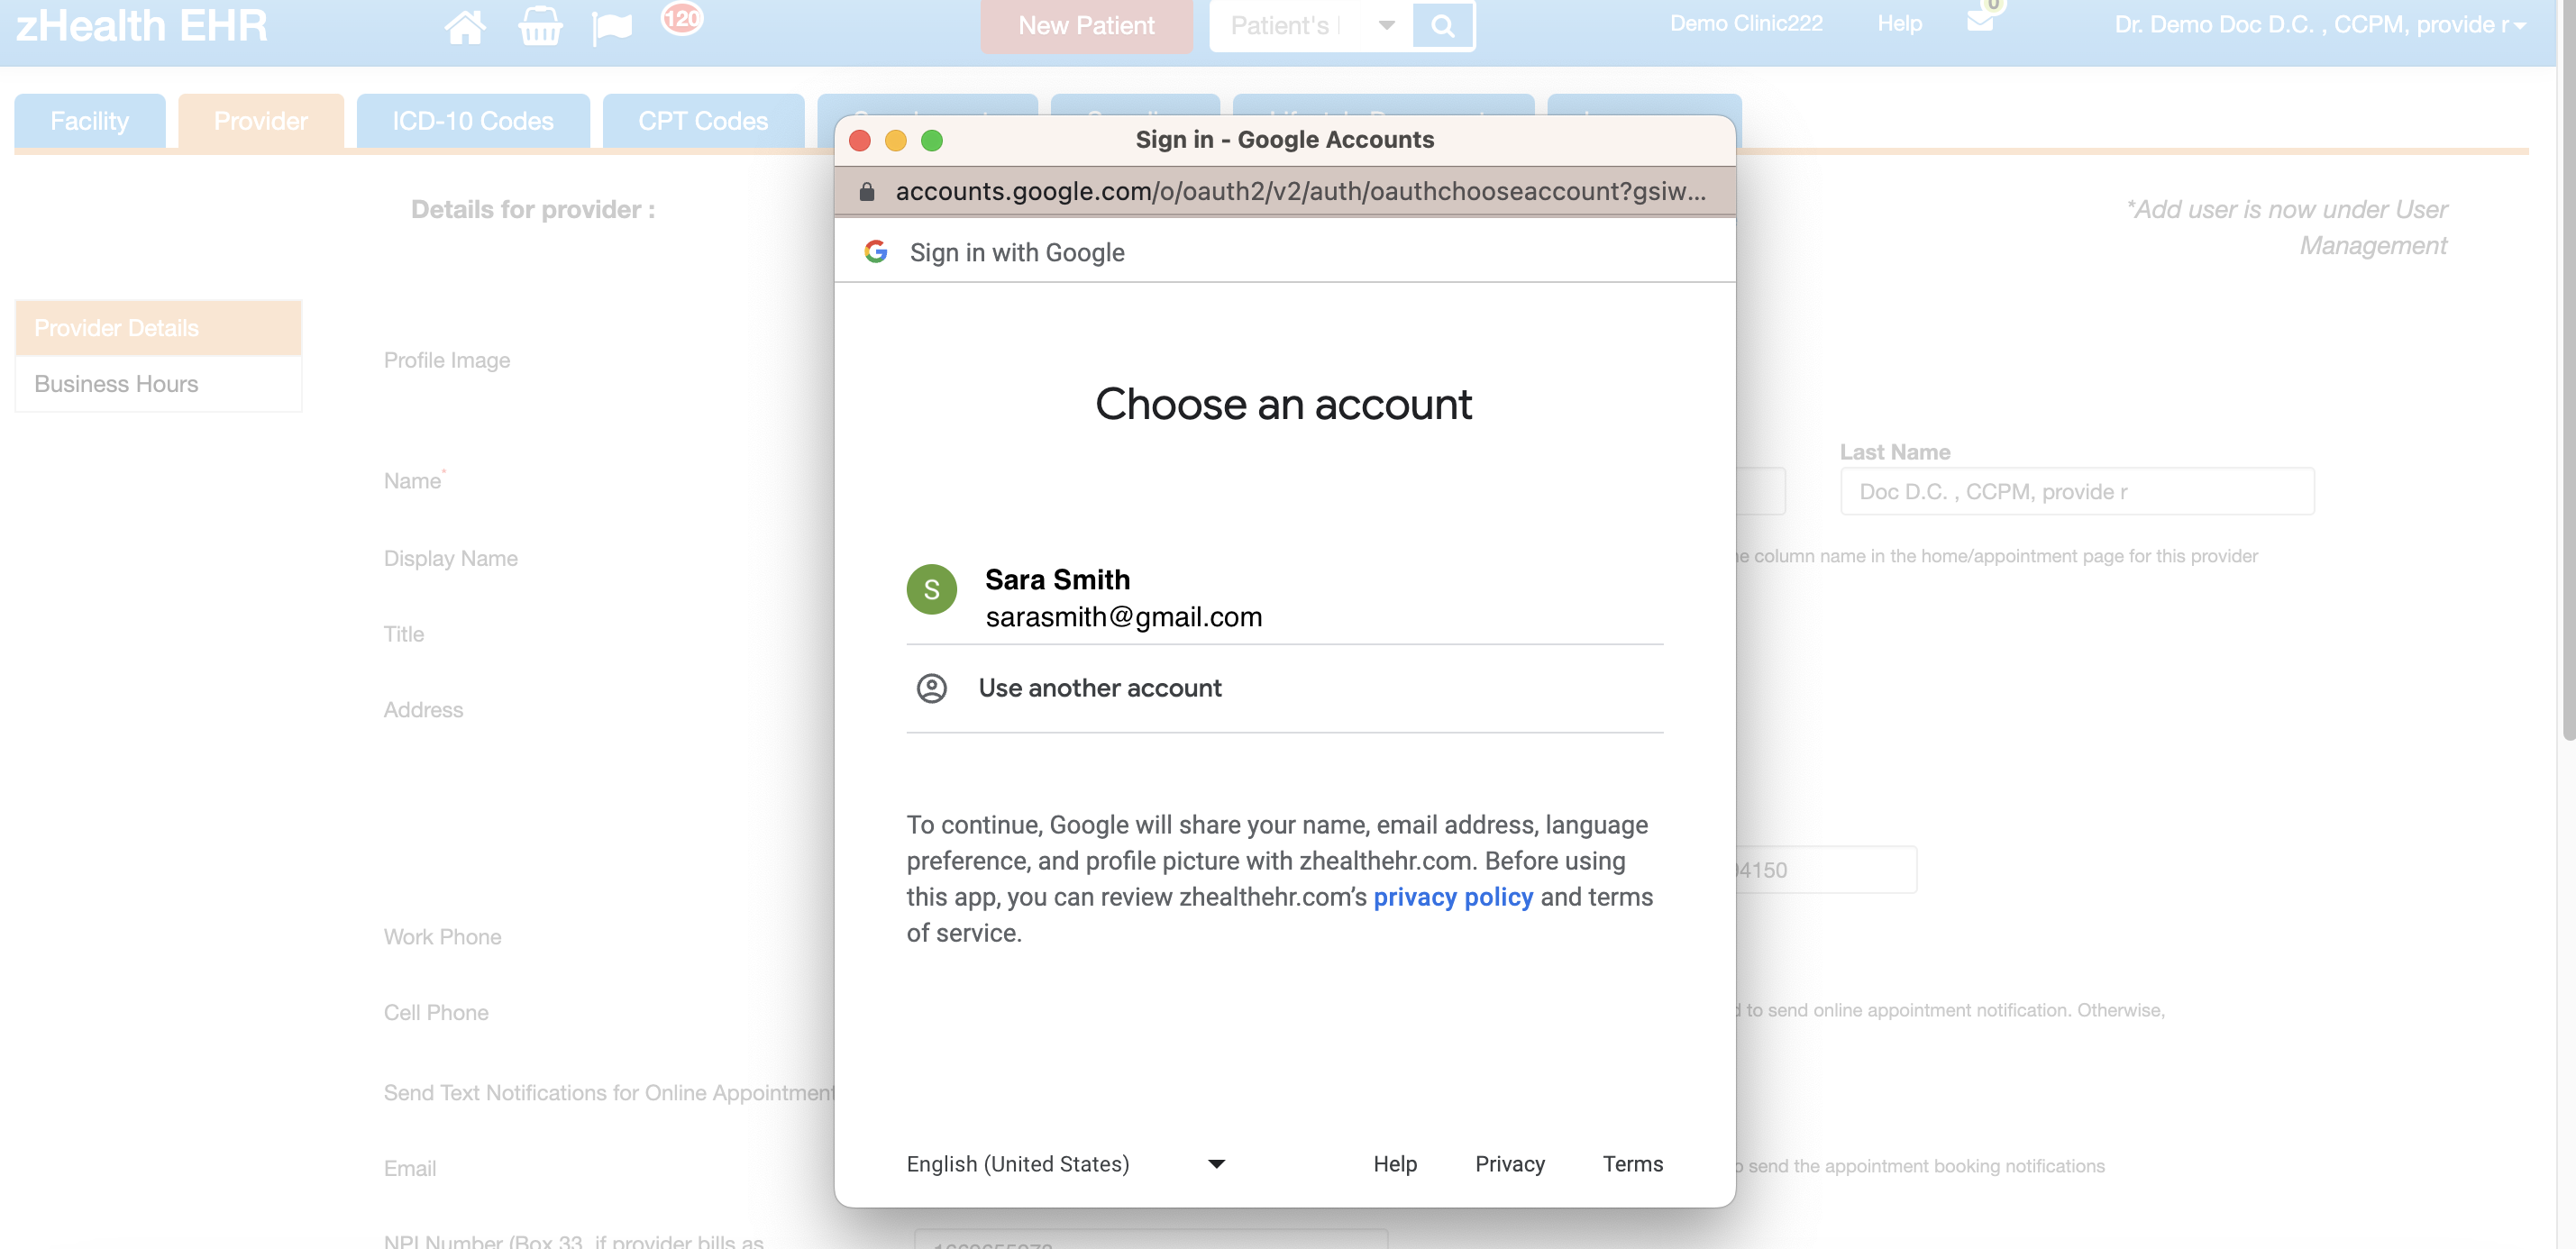Open the privacy policy link
This screenshot has width=2576, height=1249.
(1453, 897)
